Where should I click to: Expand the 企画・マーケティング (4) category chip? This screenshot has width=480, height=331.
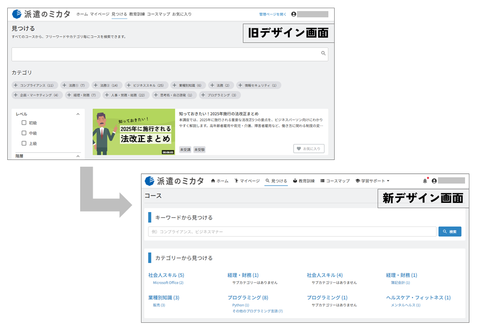point(37,95)
